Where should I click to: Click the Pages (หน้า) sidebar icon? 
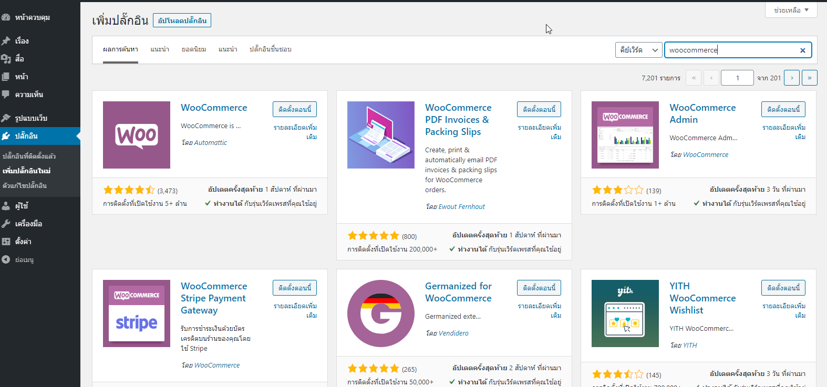(x=6, y=76)
